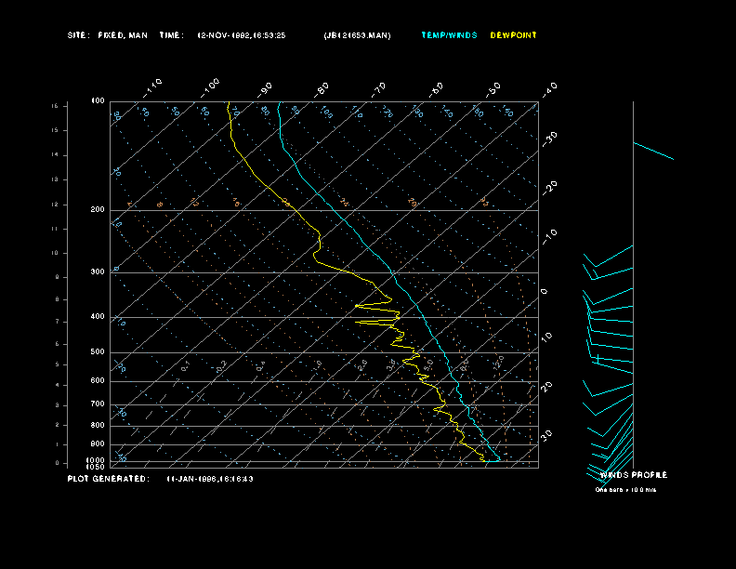This screenshot has width=736, height=569.
Task: Click the yellow DEWPOINT legend label
Action: click(513, 35)
